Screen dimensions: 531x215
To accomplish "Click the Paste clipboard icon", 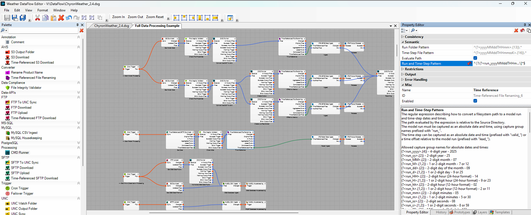I will tap(53, 18).
